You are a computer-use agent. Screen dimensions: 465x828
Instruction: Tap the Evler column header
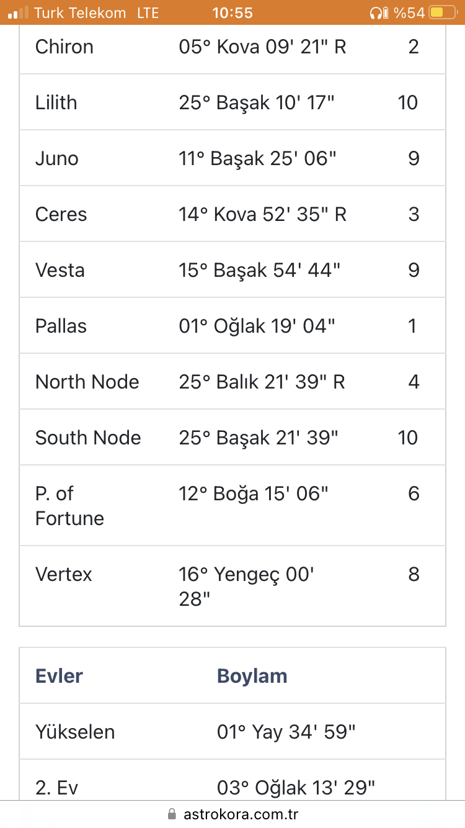(x=60, y=676)
